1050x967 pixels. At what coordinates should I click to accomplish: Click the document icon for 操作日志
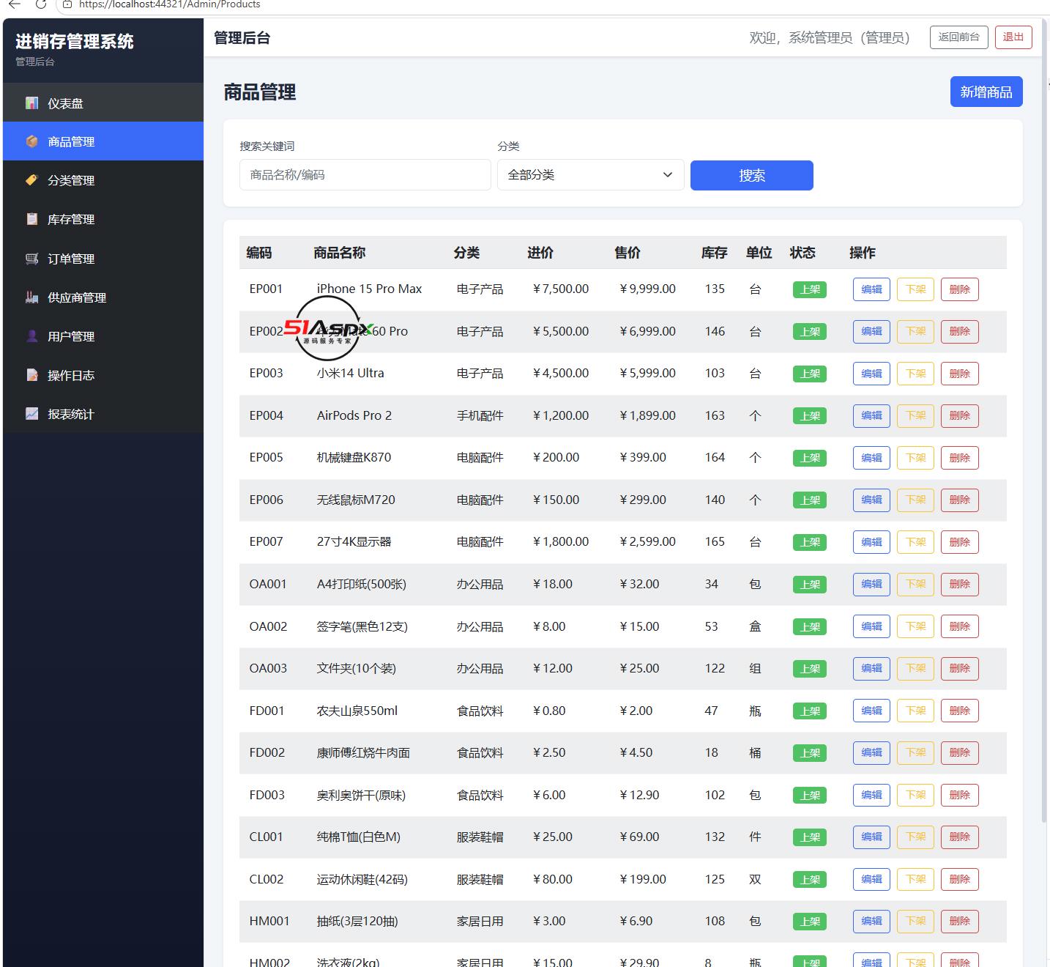31,375
